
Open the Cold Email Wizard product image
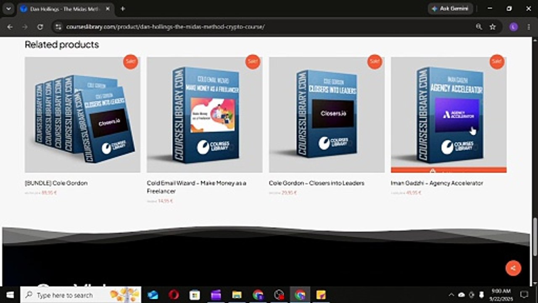pyautogui.click(x=204, y=114)
